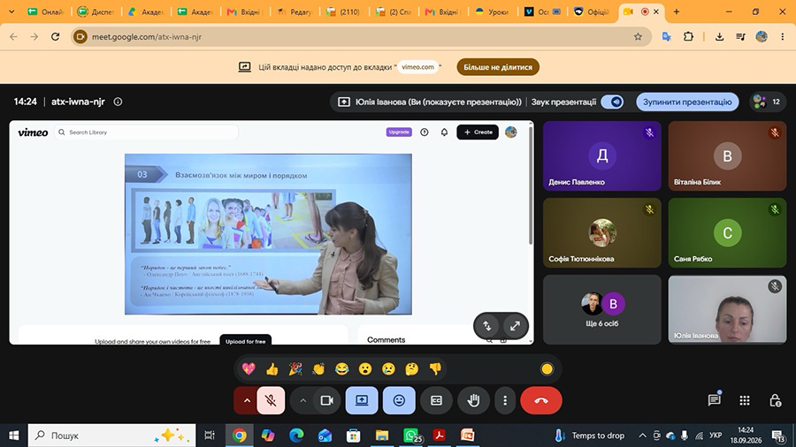
Task: Open host controls lock icon
Action: pyautogui.click(x=775, y=400)
